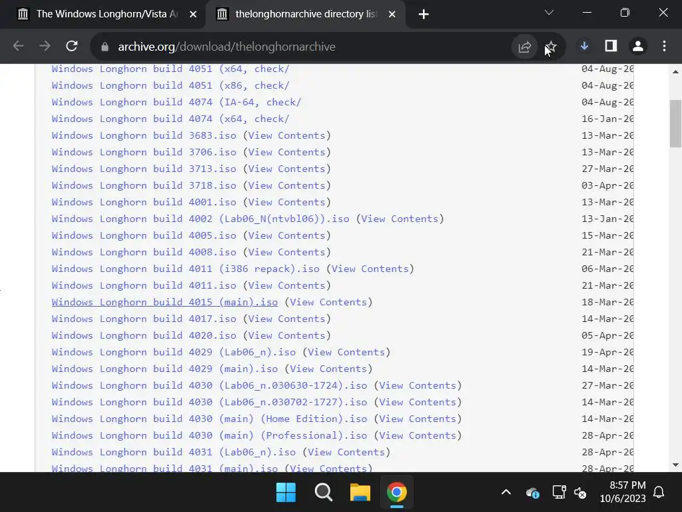Reload the current page
682x512 pixels.
[72, 46]
